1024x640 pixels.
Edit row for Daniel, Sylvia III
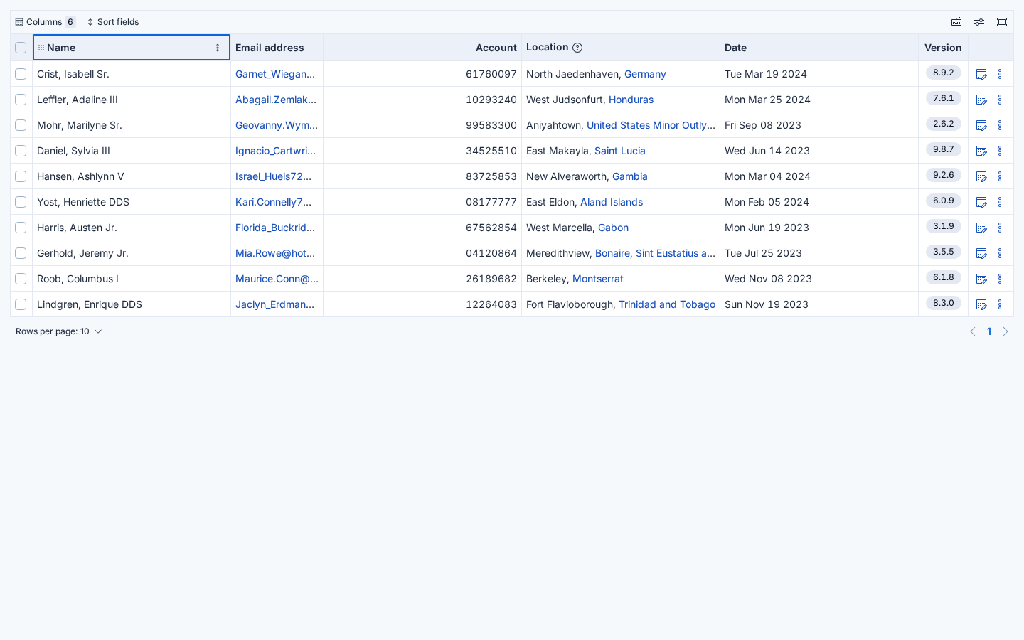982,151
